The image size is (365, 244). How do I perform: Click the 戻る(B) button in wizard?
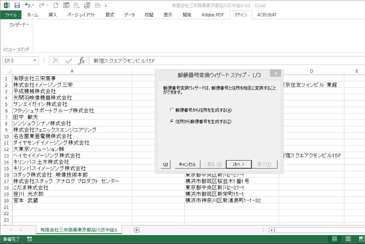click(x=213, y=164)
